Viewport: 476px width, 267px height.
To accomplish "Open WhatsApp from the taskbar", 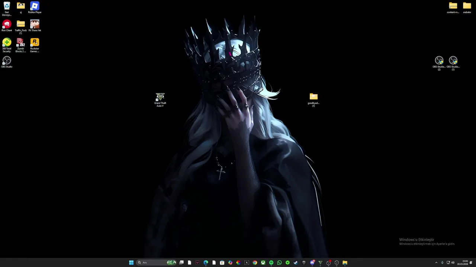I will point(279,263).
